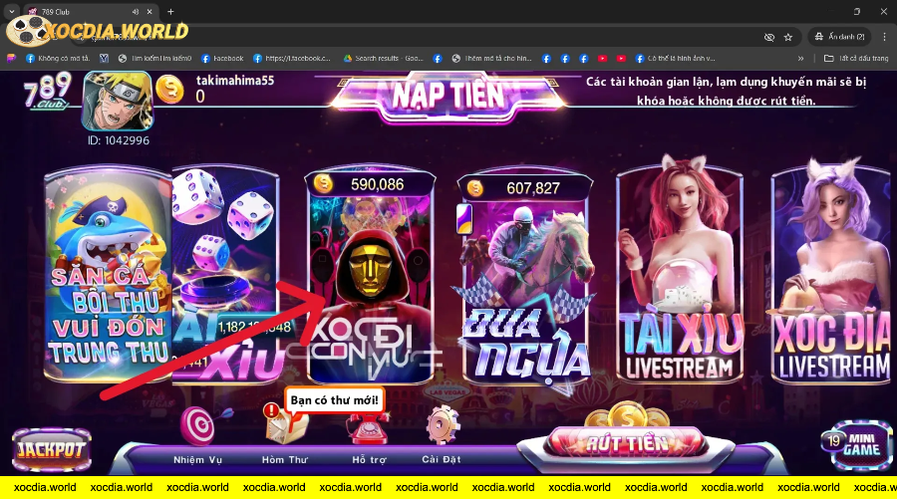Click the 607,827 jackpot value
Screen dimensions: 897x499
pyautogui.click(x=533, y=188)
